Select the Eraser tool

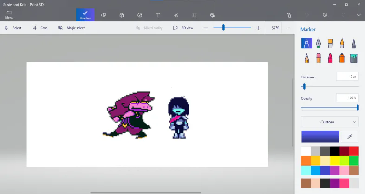[x=319, y=58]
